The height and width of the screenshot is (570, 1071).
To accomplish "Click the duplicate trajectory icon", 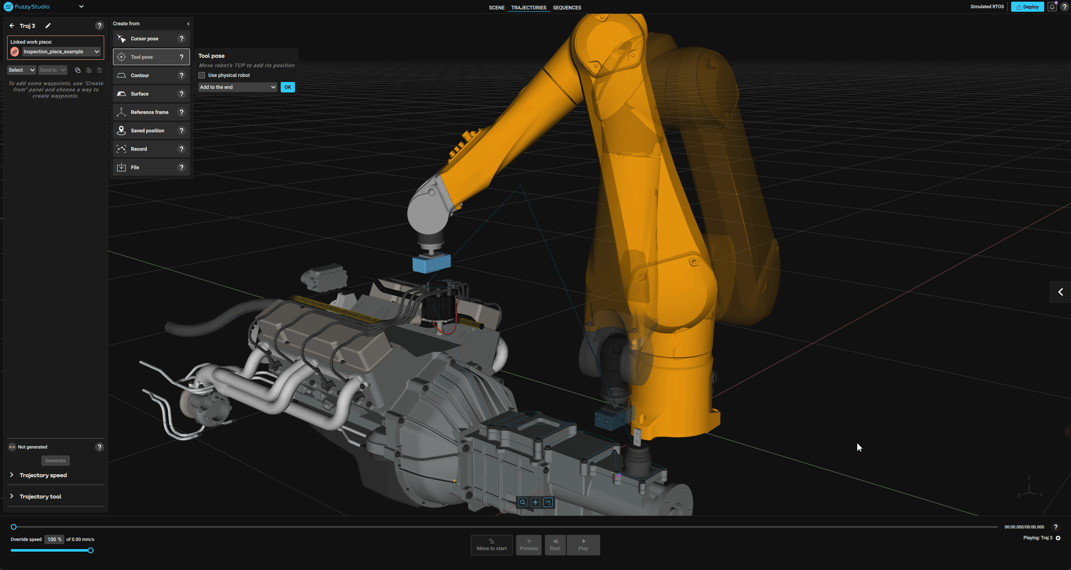I will (77, 70).
